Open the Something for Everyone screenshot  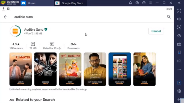coord(120,69)
